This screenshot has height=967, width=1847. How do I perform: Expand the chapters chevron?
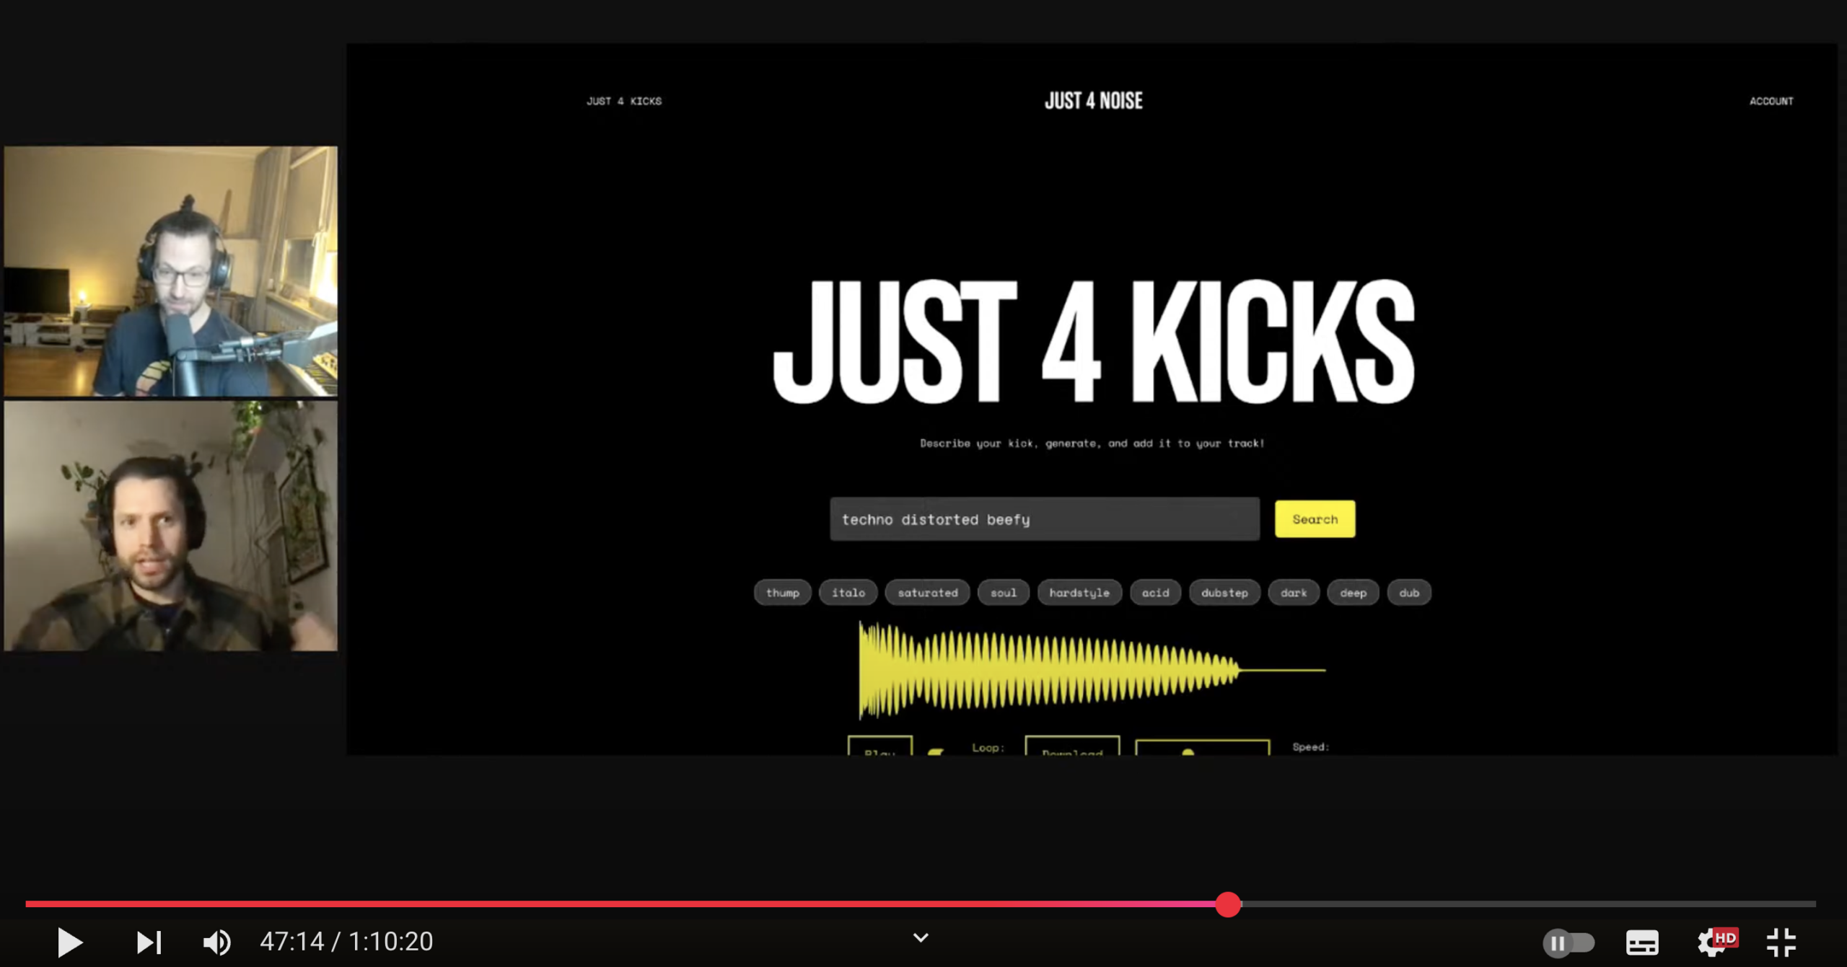click(921, 937)
